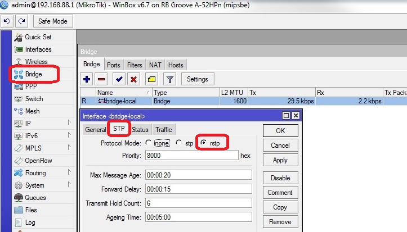Open Files menu icon

(19, 210)
